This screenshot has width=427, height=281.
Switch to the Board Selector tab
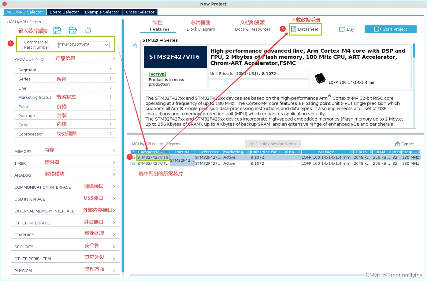click(64, 12)
